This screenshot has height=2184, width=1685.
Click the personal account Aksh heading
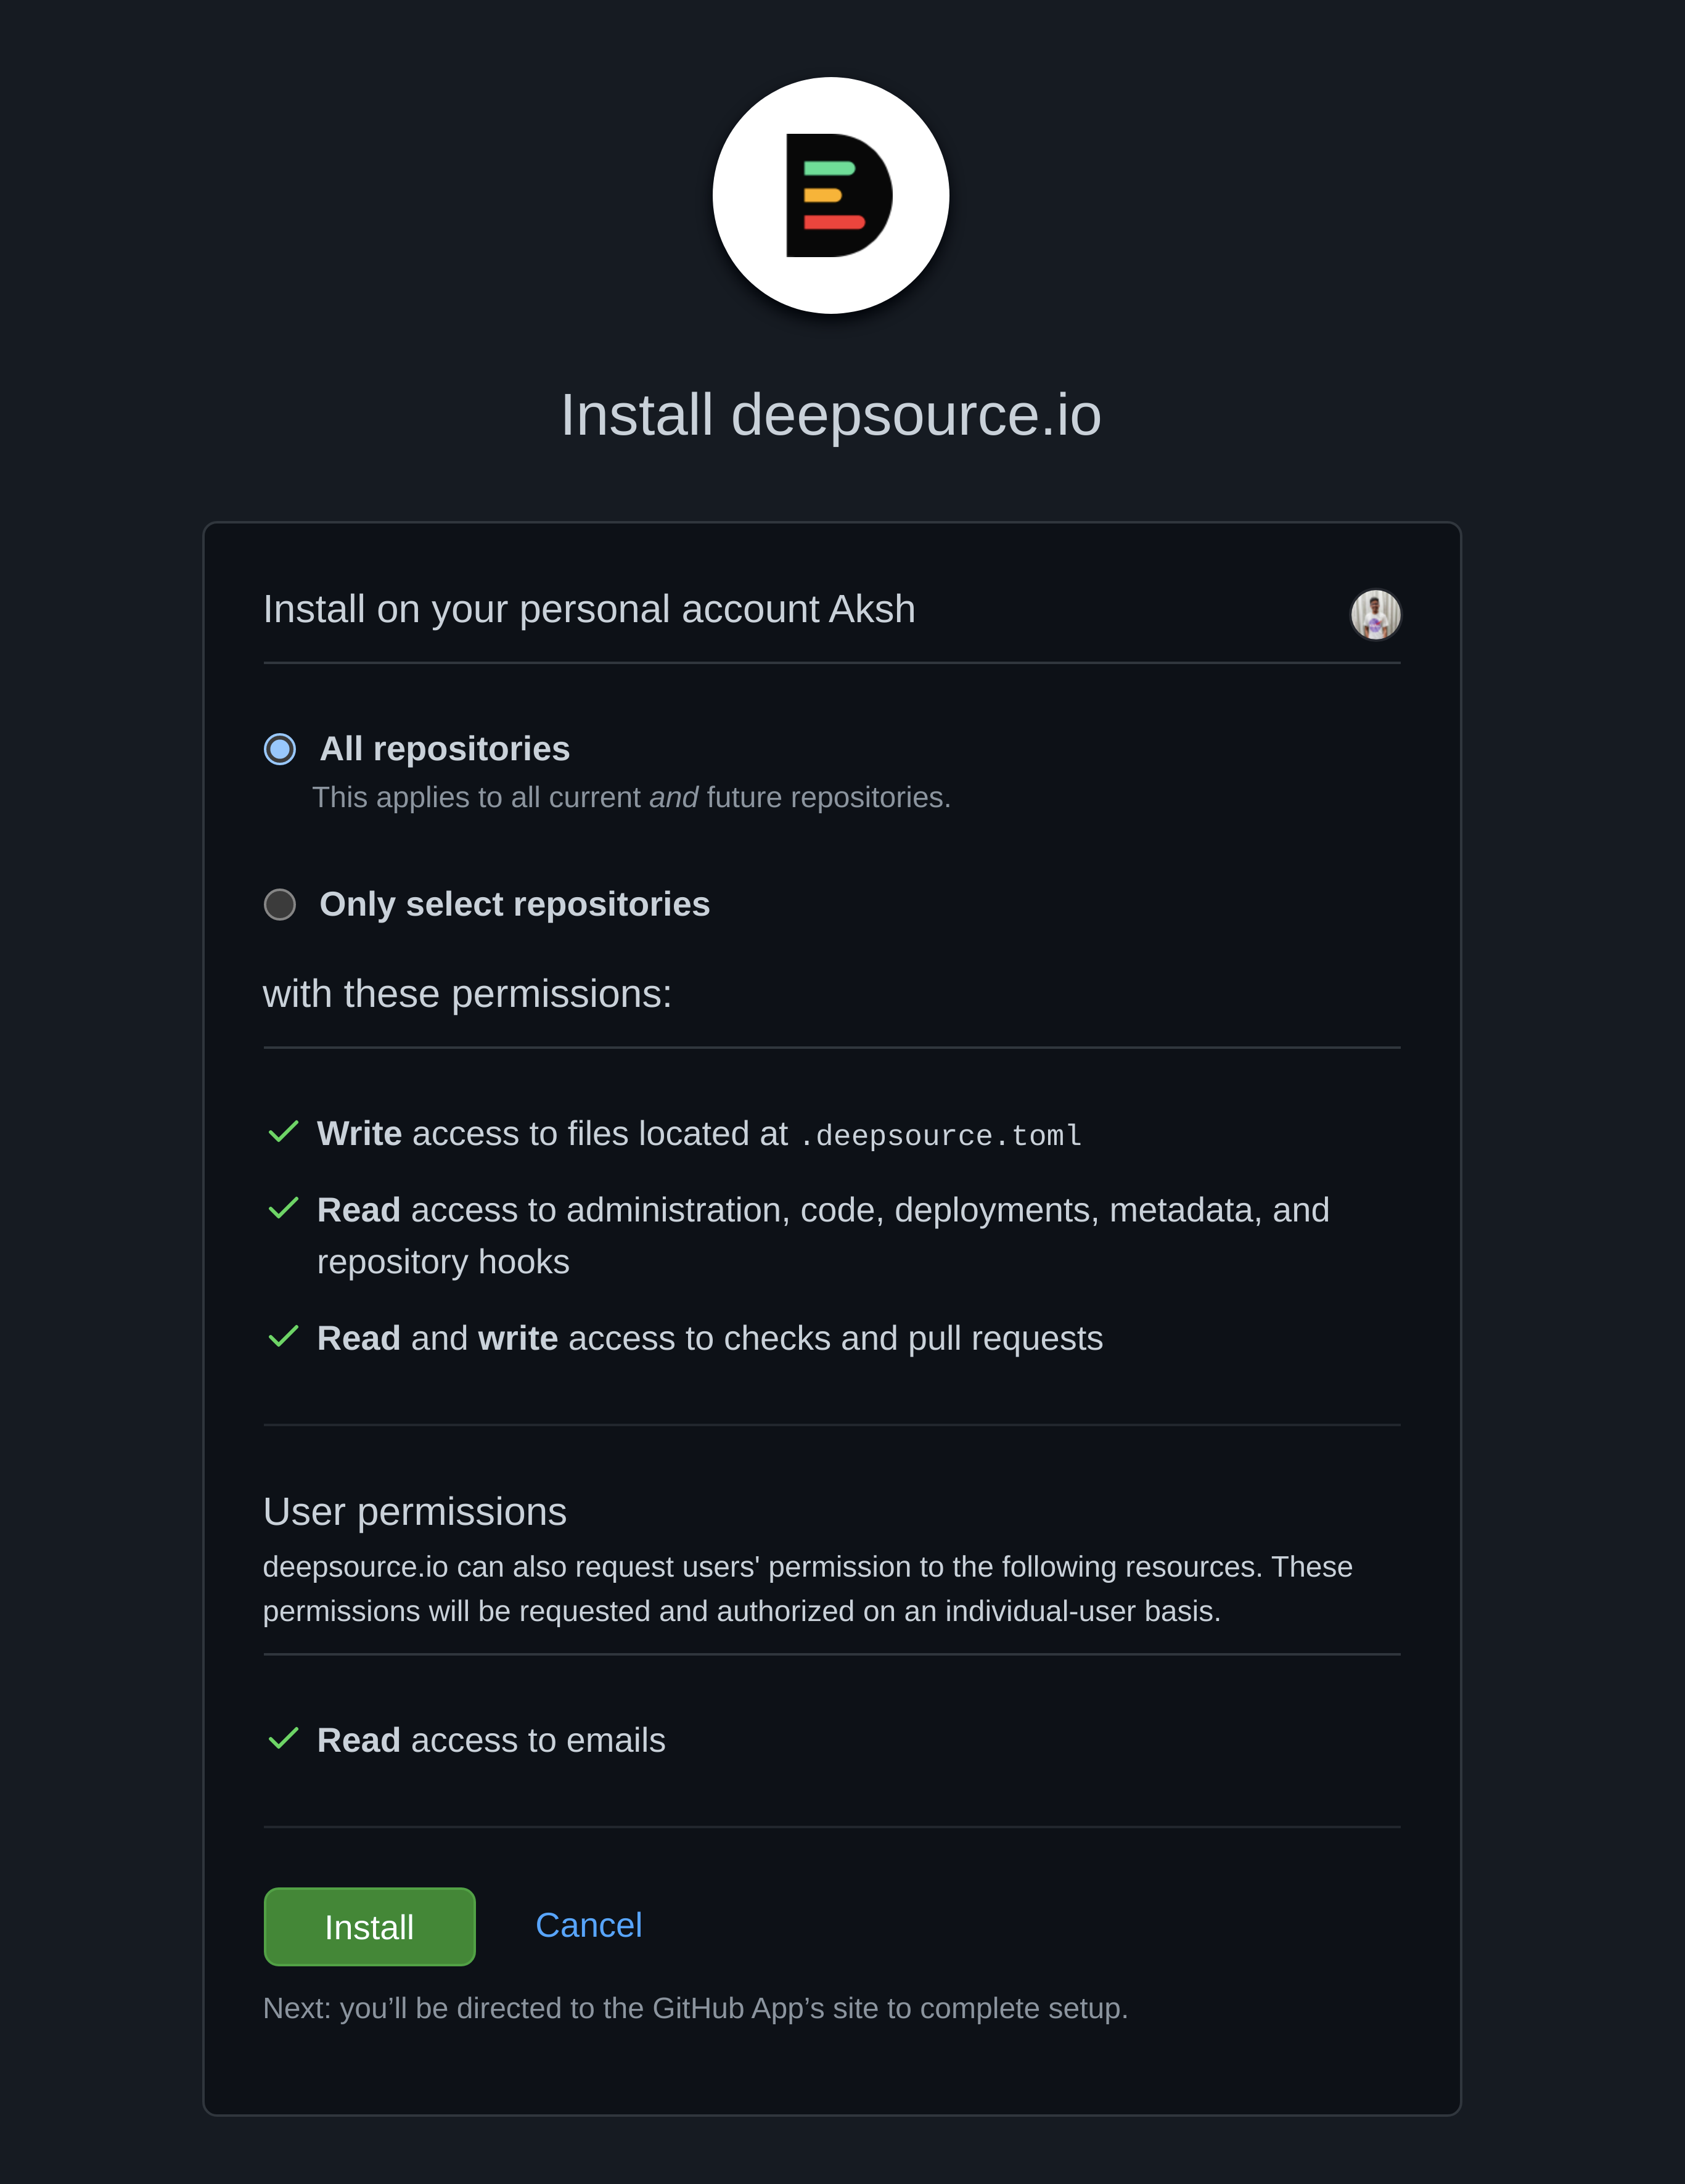click(589, 608)
